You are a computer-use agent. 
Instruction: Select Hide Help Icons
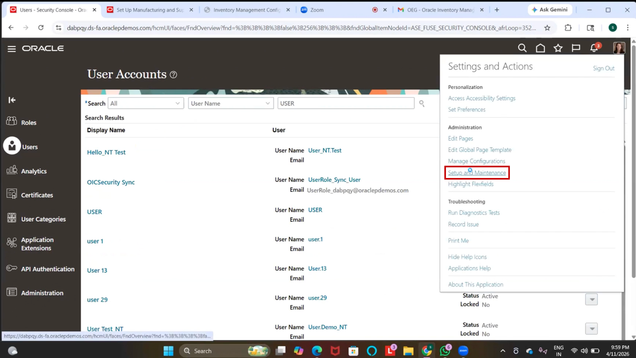coord(467,257)
